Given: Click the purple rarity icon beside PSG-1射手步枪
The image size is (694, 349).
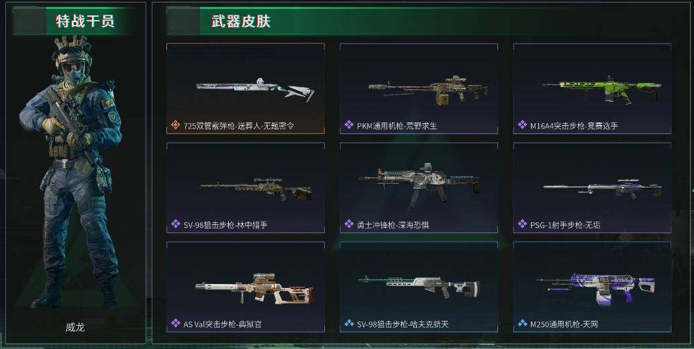Looking at the screenshot, I should [522, 224].
